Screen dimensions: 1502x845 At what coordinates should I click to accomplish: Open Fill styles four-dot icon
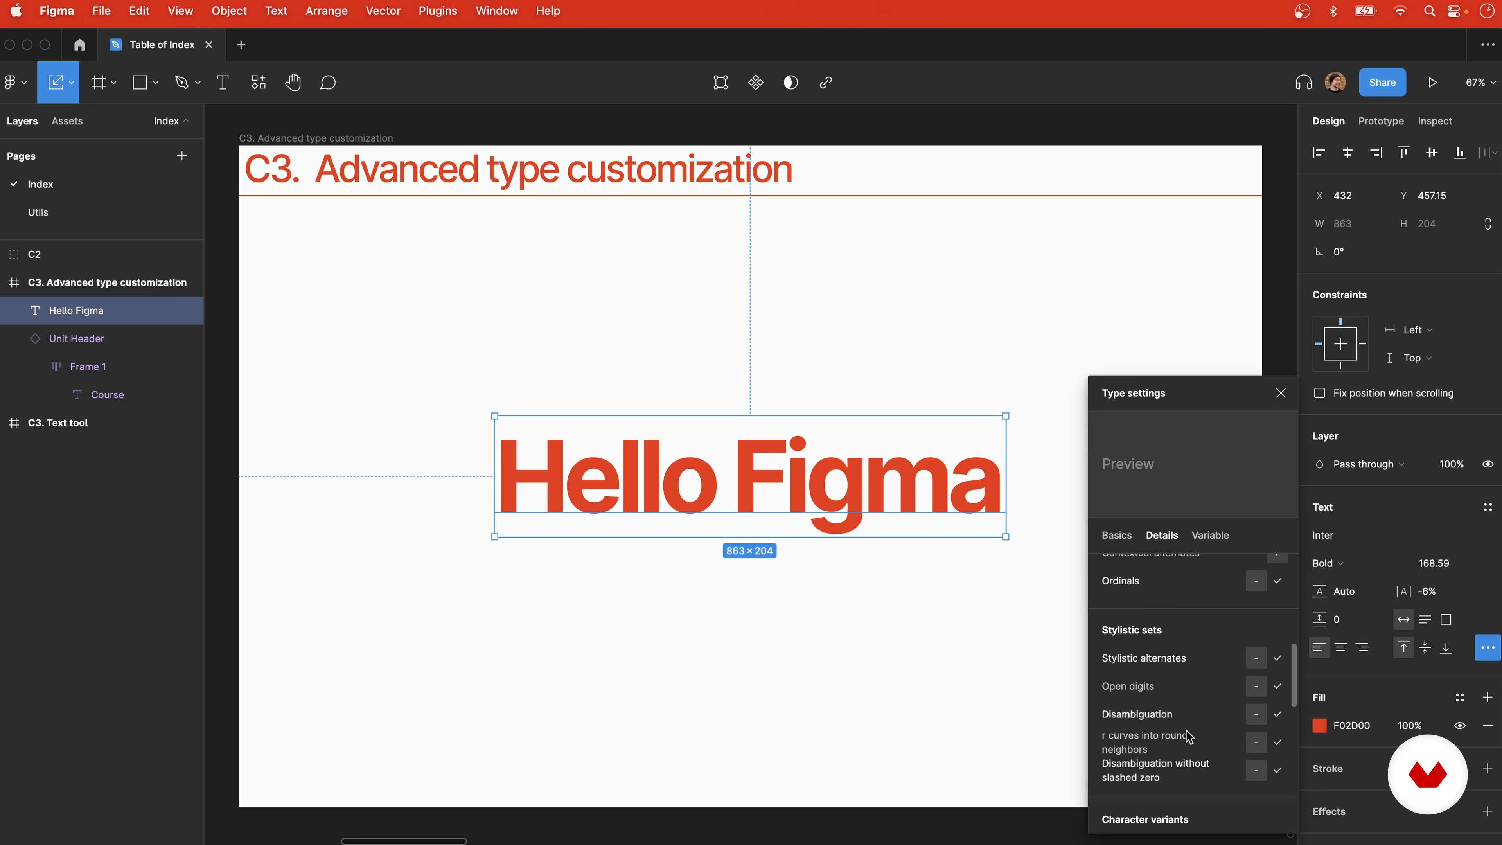[1460, 698]
